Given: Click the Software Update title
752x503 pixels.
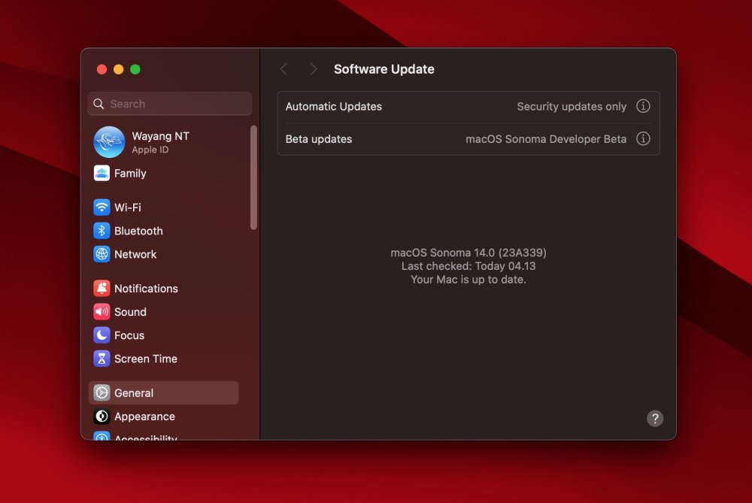Looking at the screenshot, I should click(384, 69).
